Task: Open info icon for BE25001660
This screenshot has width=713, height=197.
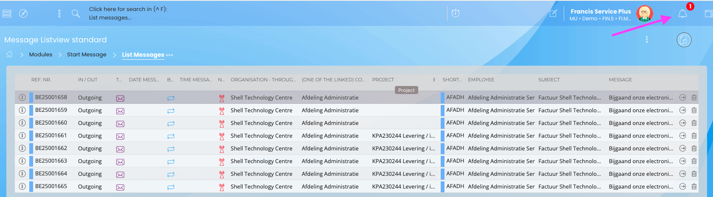Action: tap(22, 123)
